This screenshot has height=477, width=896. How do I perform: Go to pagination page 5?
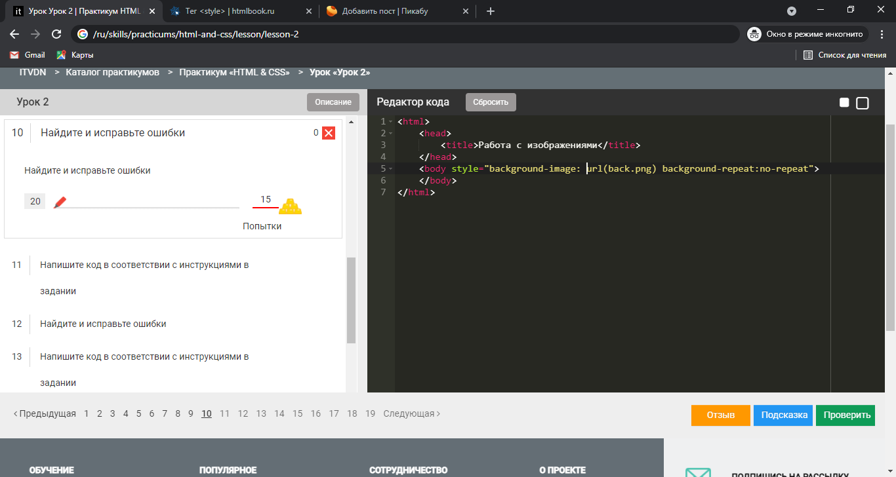(x=139, y=413)
